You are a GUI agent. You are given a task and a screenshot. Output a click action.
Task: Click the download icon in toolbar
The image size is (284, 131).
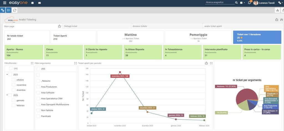point(277,10)
